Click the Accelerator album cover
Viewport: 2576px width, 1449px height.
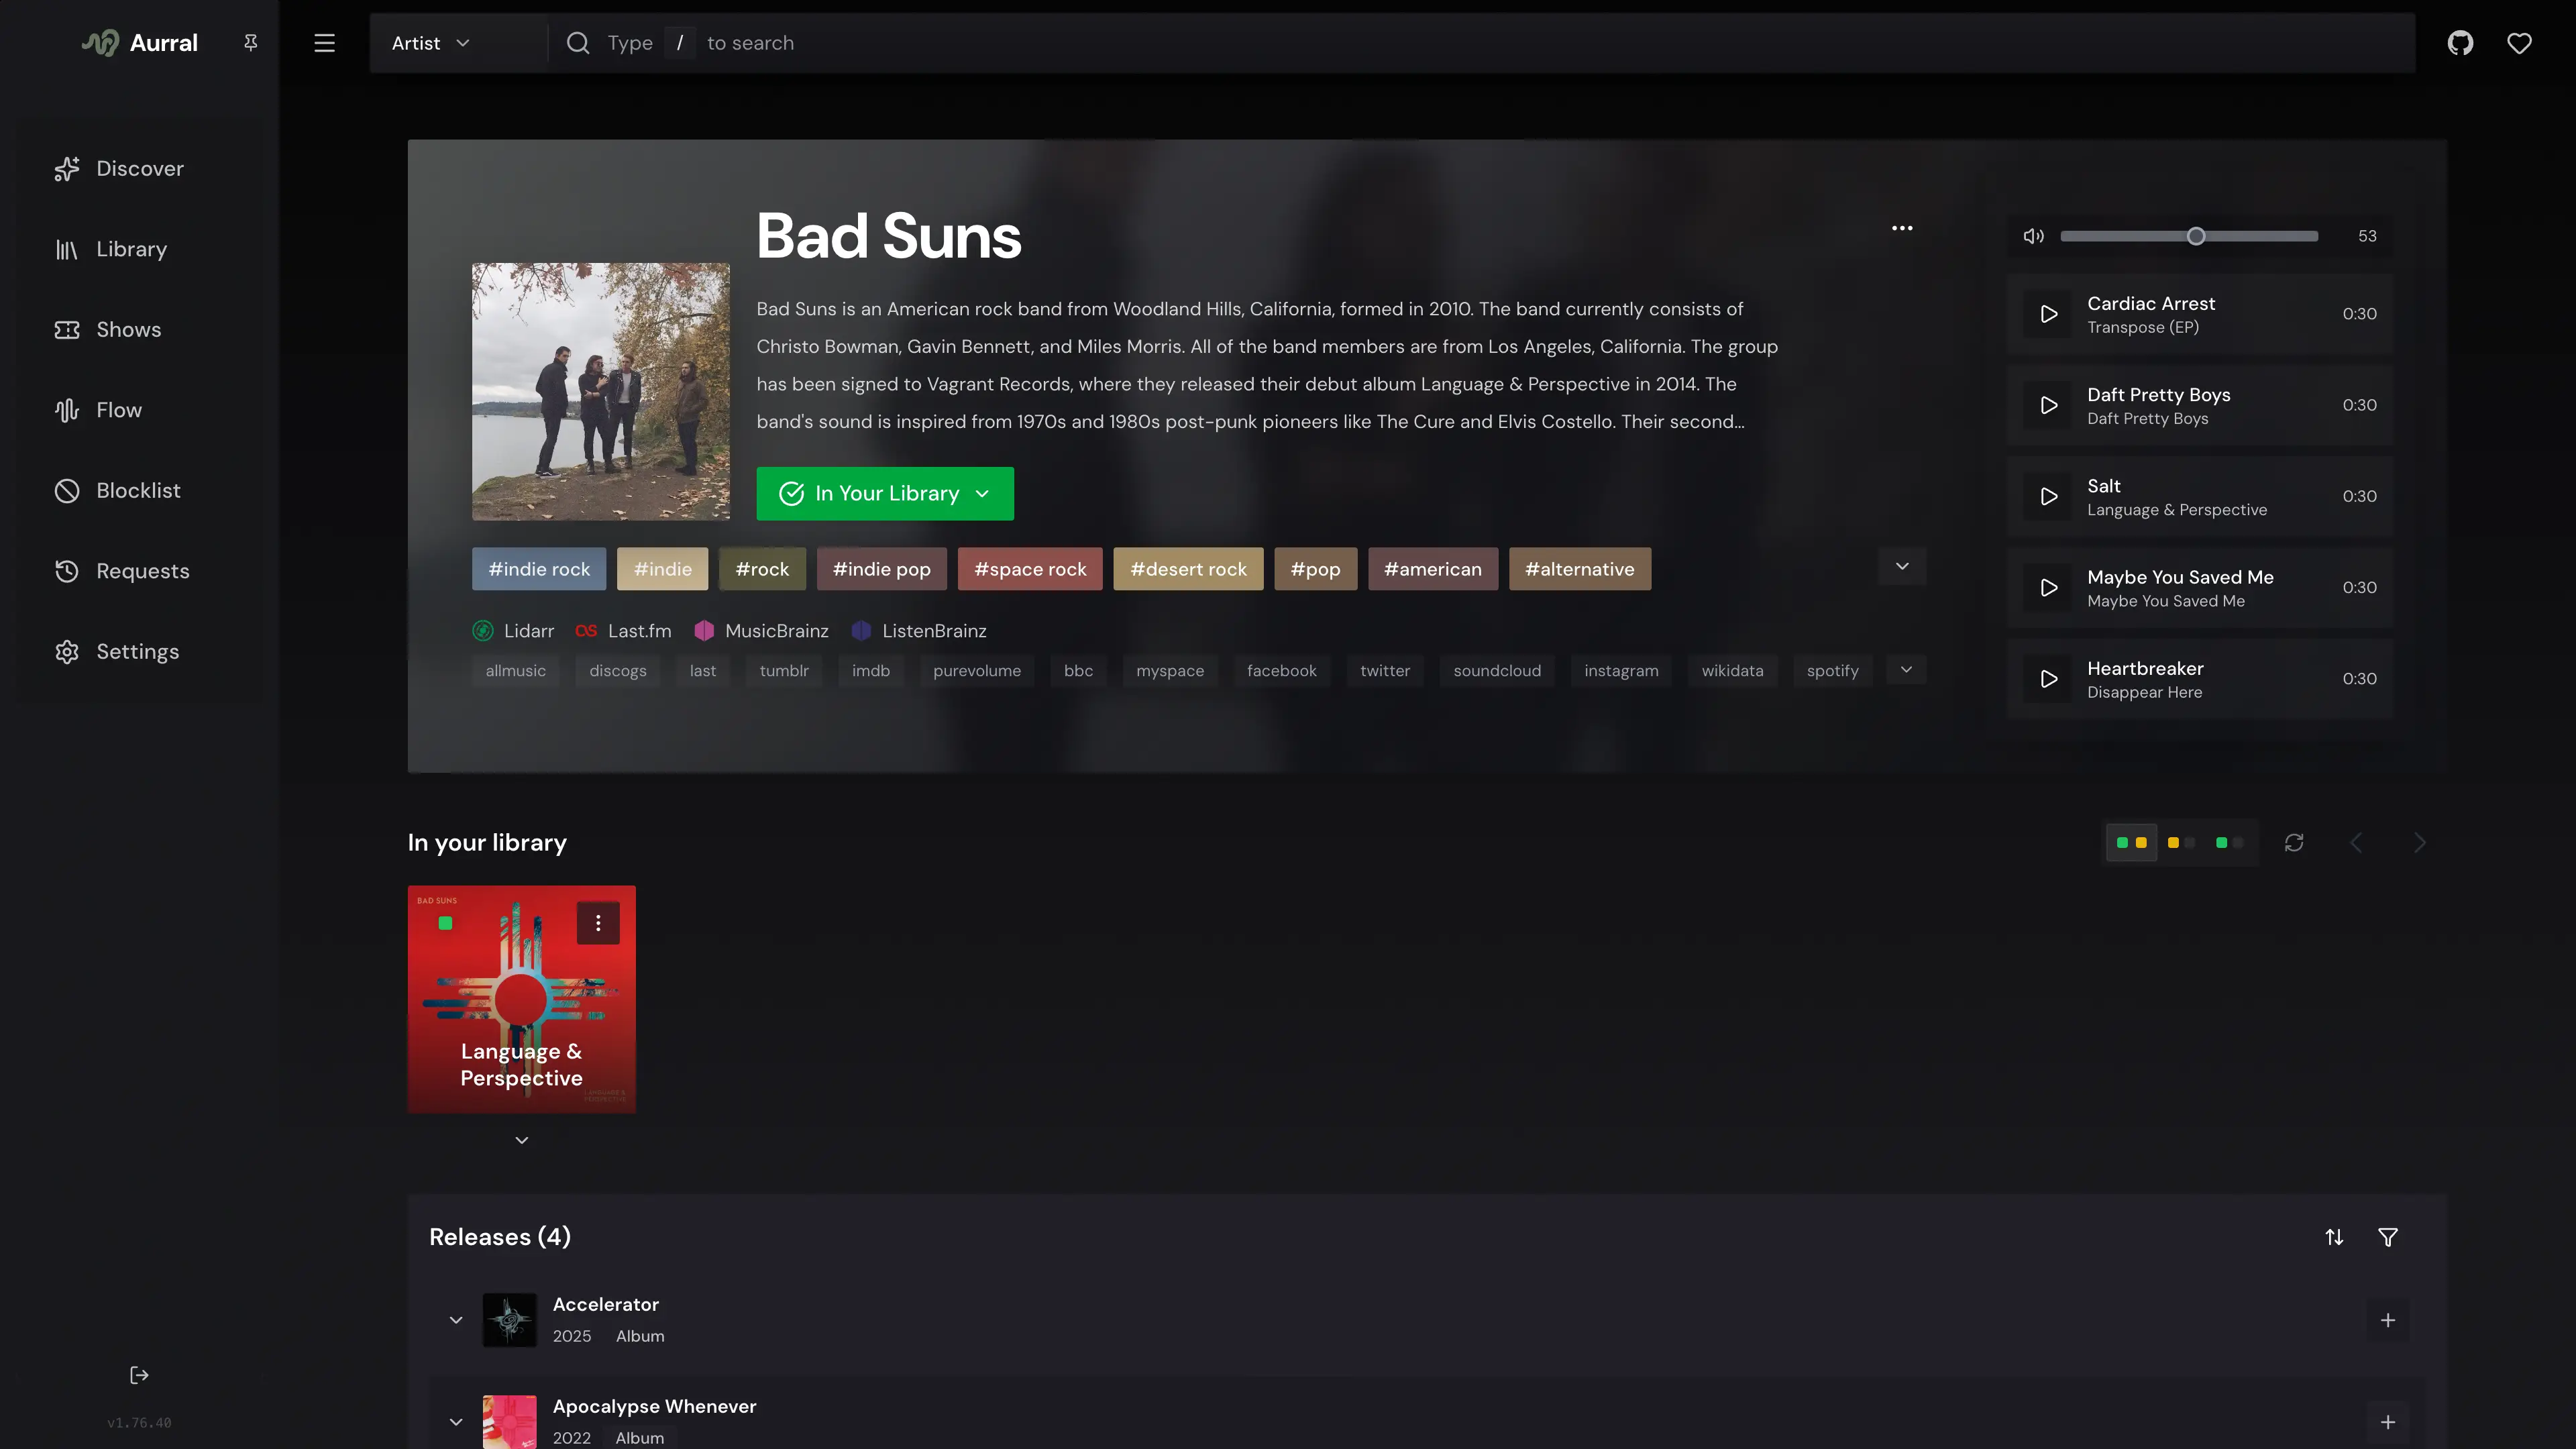click(509, 1320)
